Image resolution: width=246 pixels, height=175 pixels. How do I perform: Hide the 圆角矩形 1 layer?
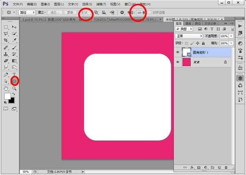pyautogui.click(x=178, y=52)
